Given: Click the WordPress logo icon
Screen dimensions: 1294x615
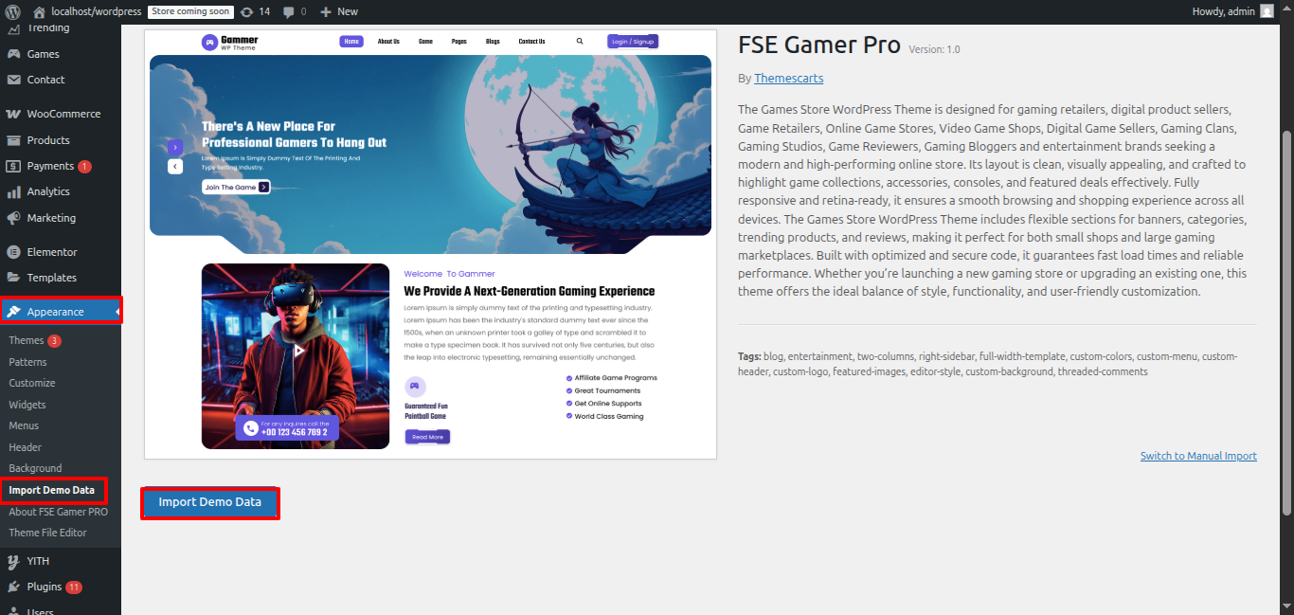Looking at the screenshot, I should [x=12, y=11].
